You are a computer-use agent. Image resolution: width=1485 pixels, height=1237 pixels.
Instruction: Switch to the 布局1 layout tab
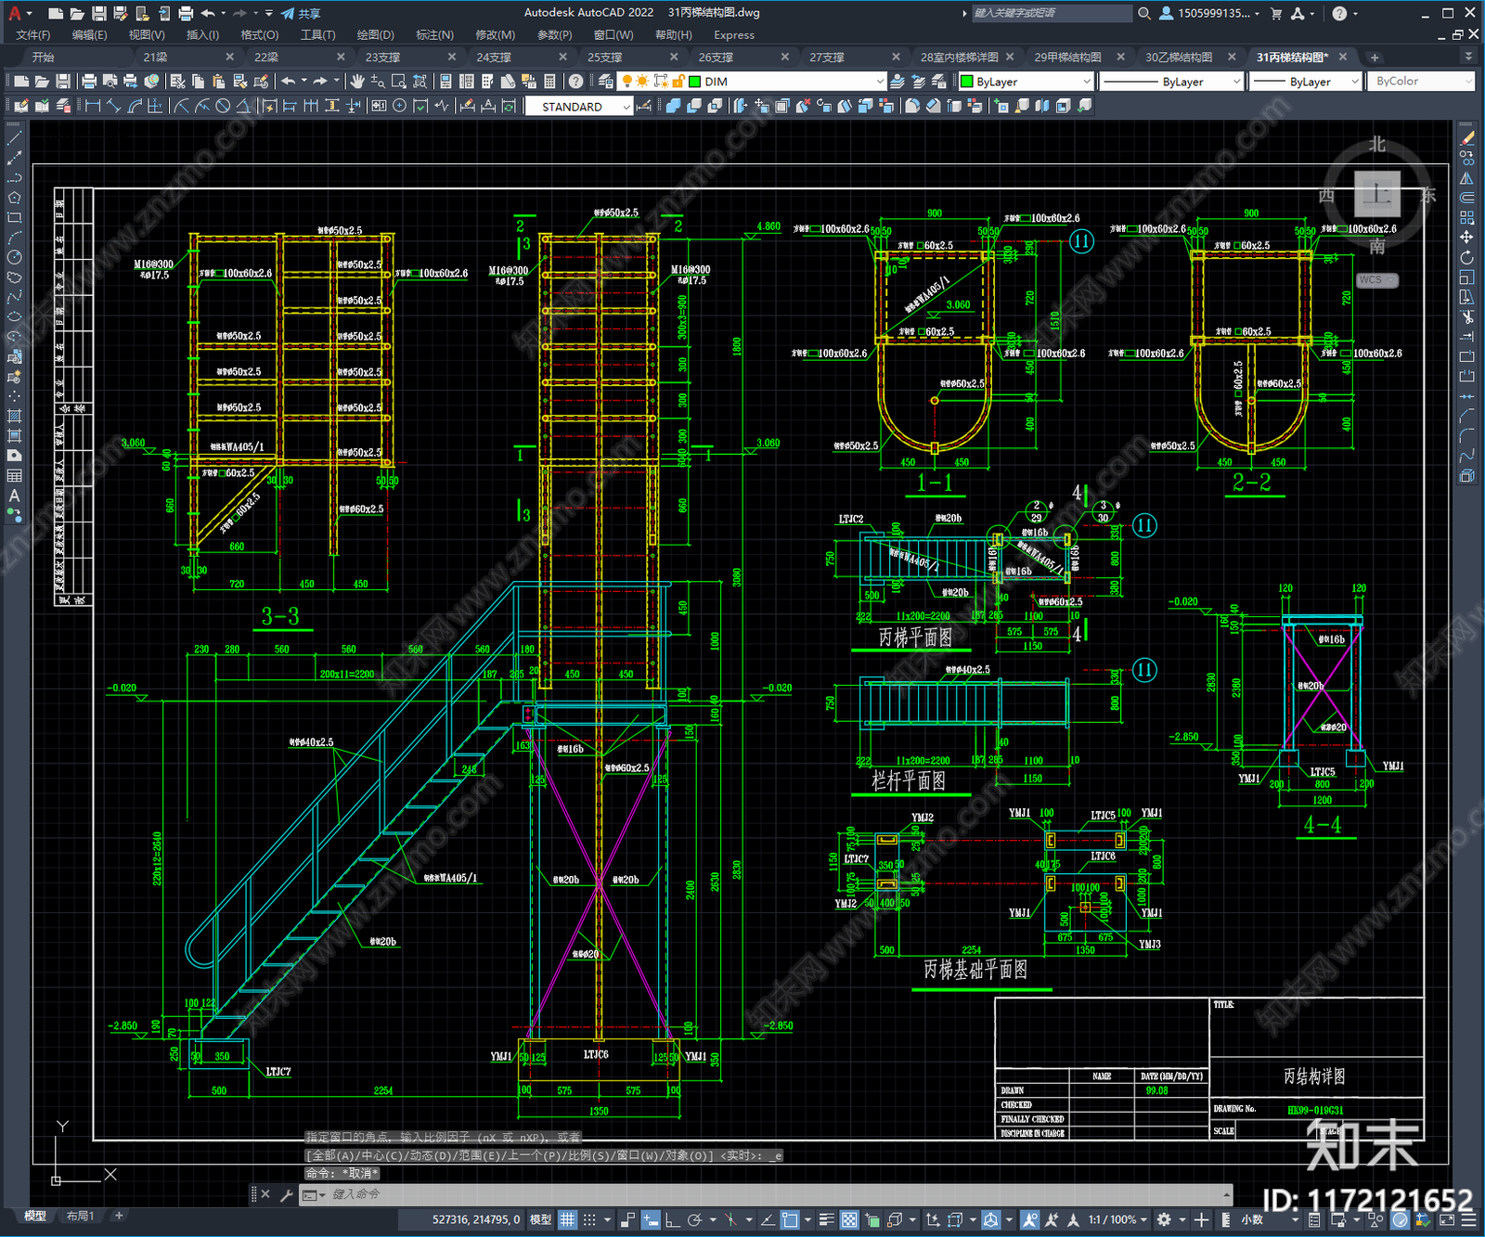[x=80, y=1216]
